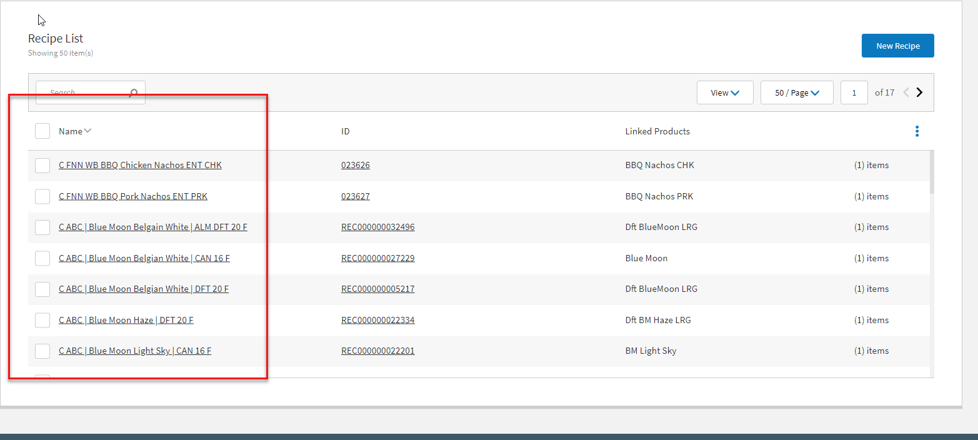Click the previous page arrow
The height and width of the screenshot is (440, 978).
point(906,92)
